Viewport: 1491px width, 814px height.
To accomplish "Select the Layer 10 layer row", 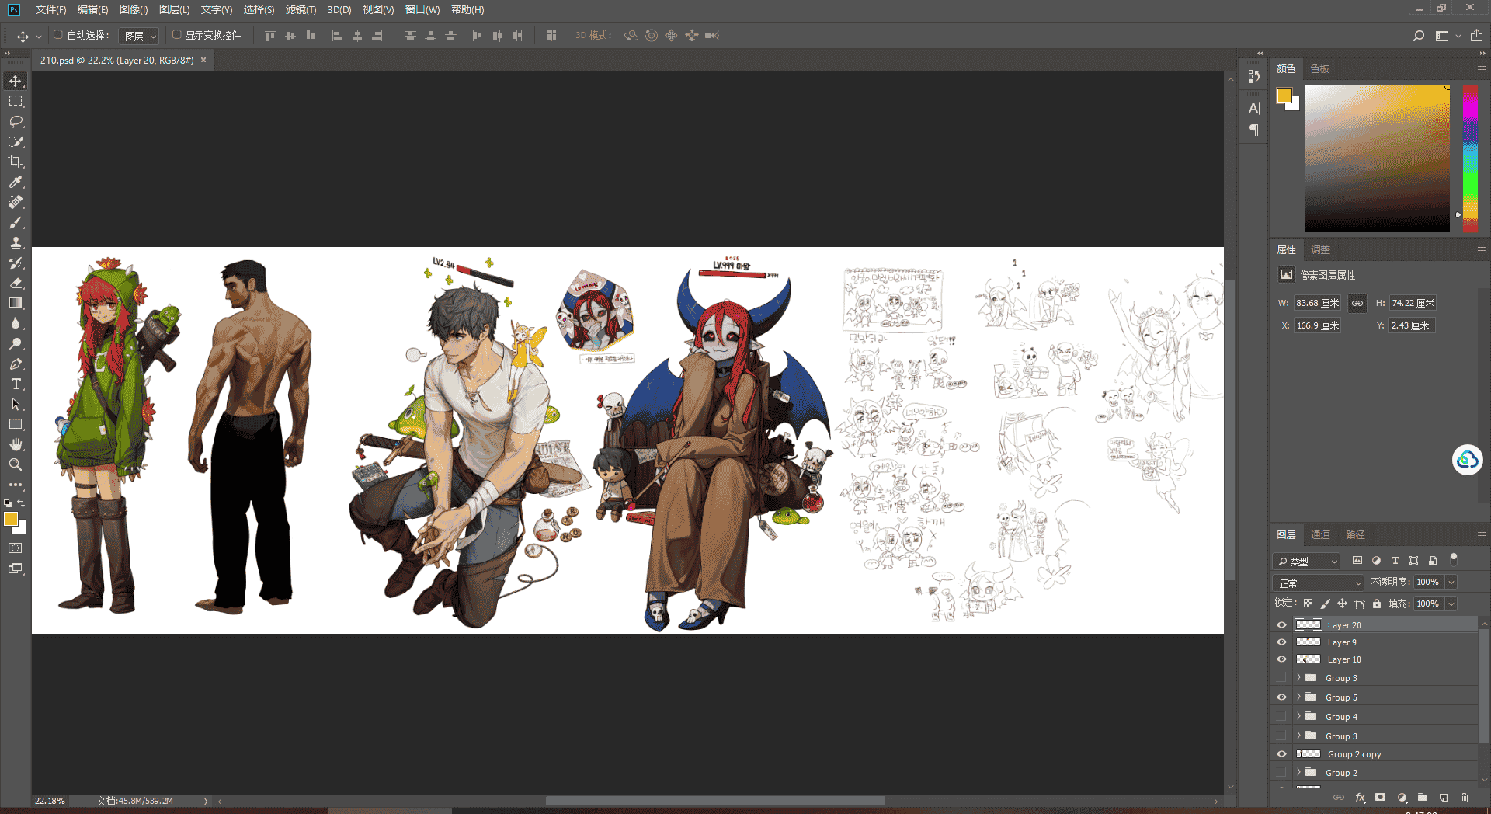I will (x=1375, y=659).
